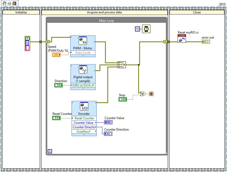
Task: Click the Counter Value indicator label
Action: [114, 118]
